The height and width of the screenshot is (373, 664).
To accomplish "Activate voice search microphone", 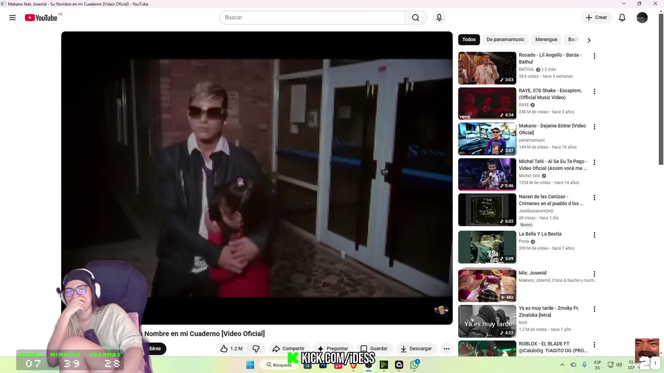I will pos(439,18).
